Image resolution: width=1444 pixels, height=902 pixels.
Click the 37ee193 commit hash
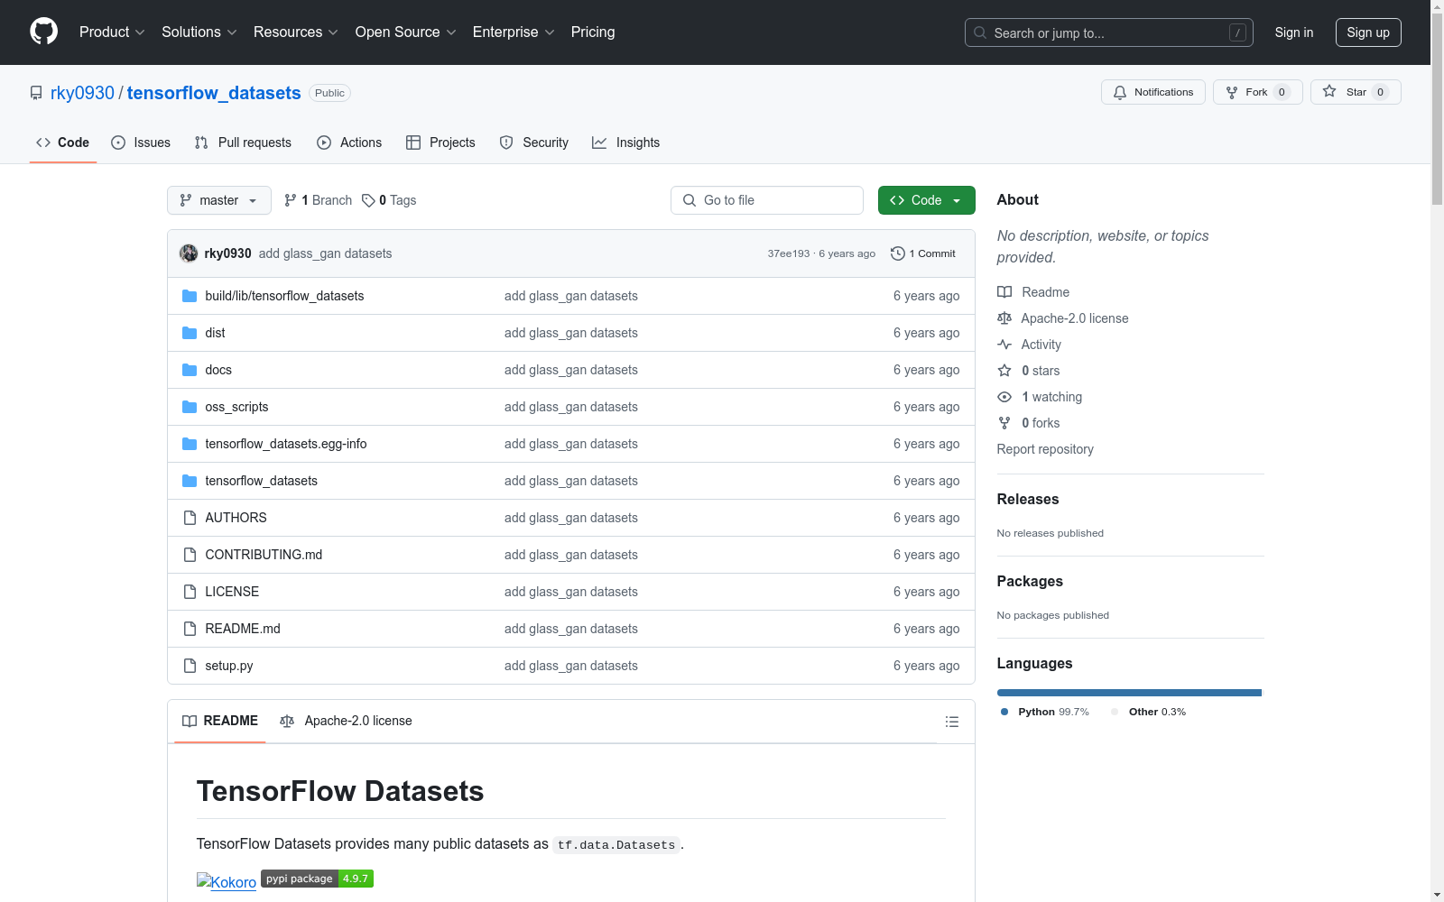[789, 253]
